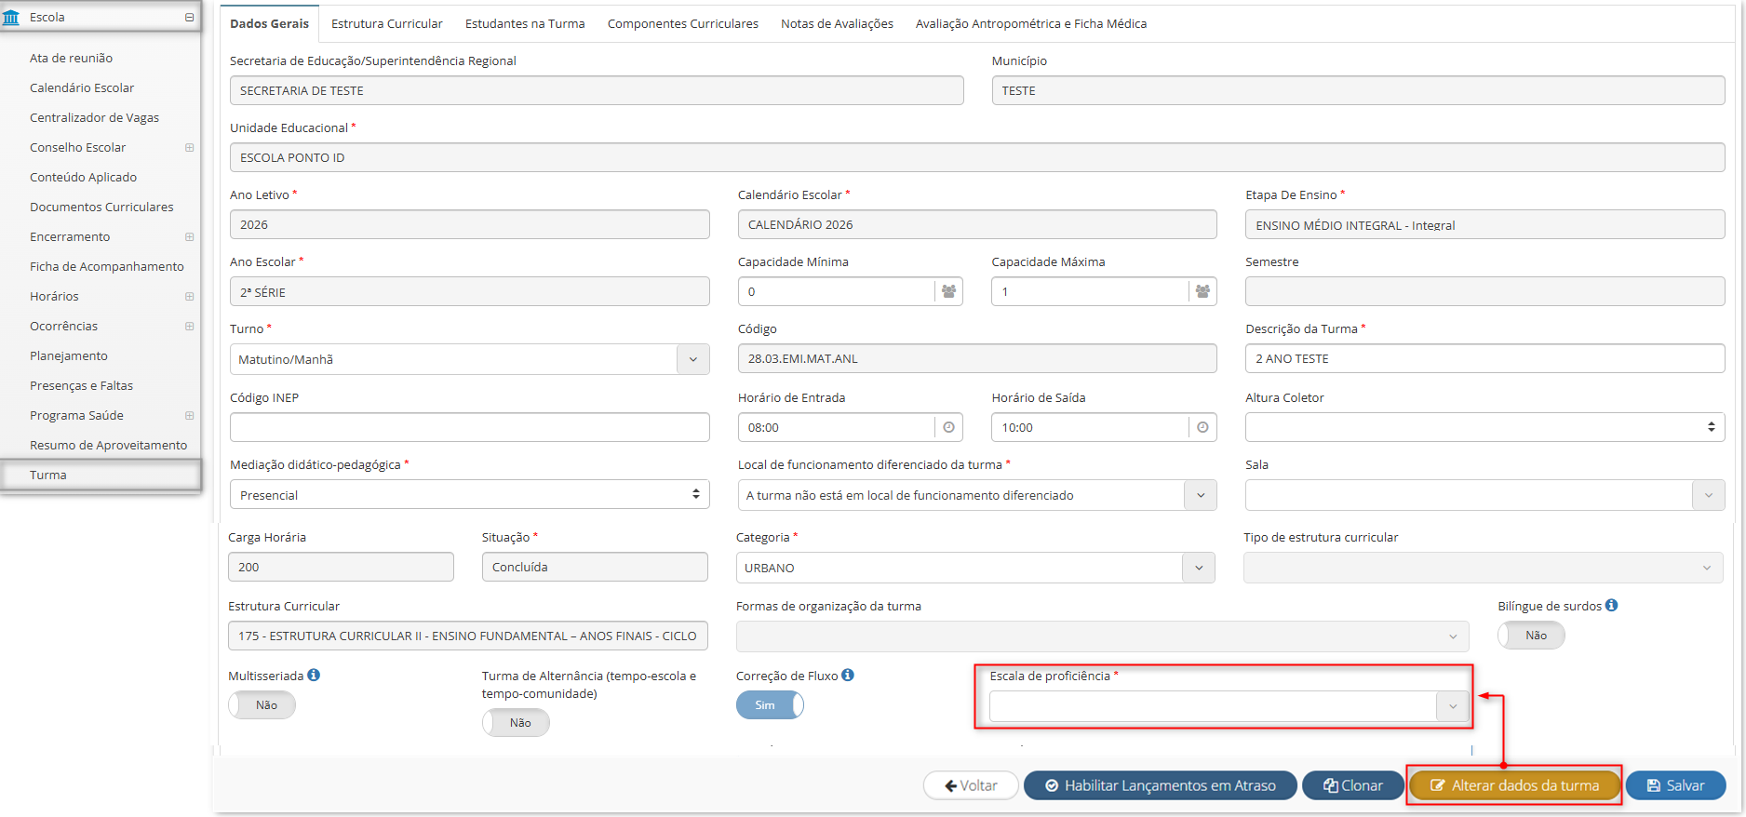Show info tooltip next to Multisseriada
This screenshot has height=817, width=1746.
[x=314, y=675]
